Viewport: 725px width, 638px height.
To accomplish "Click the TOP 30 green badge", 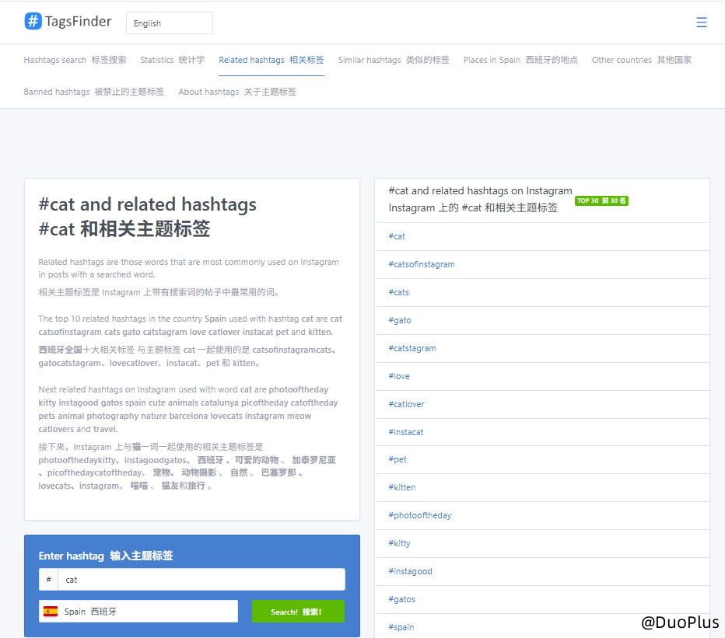I will pos(601,200).
